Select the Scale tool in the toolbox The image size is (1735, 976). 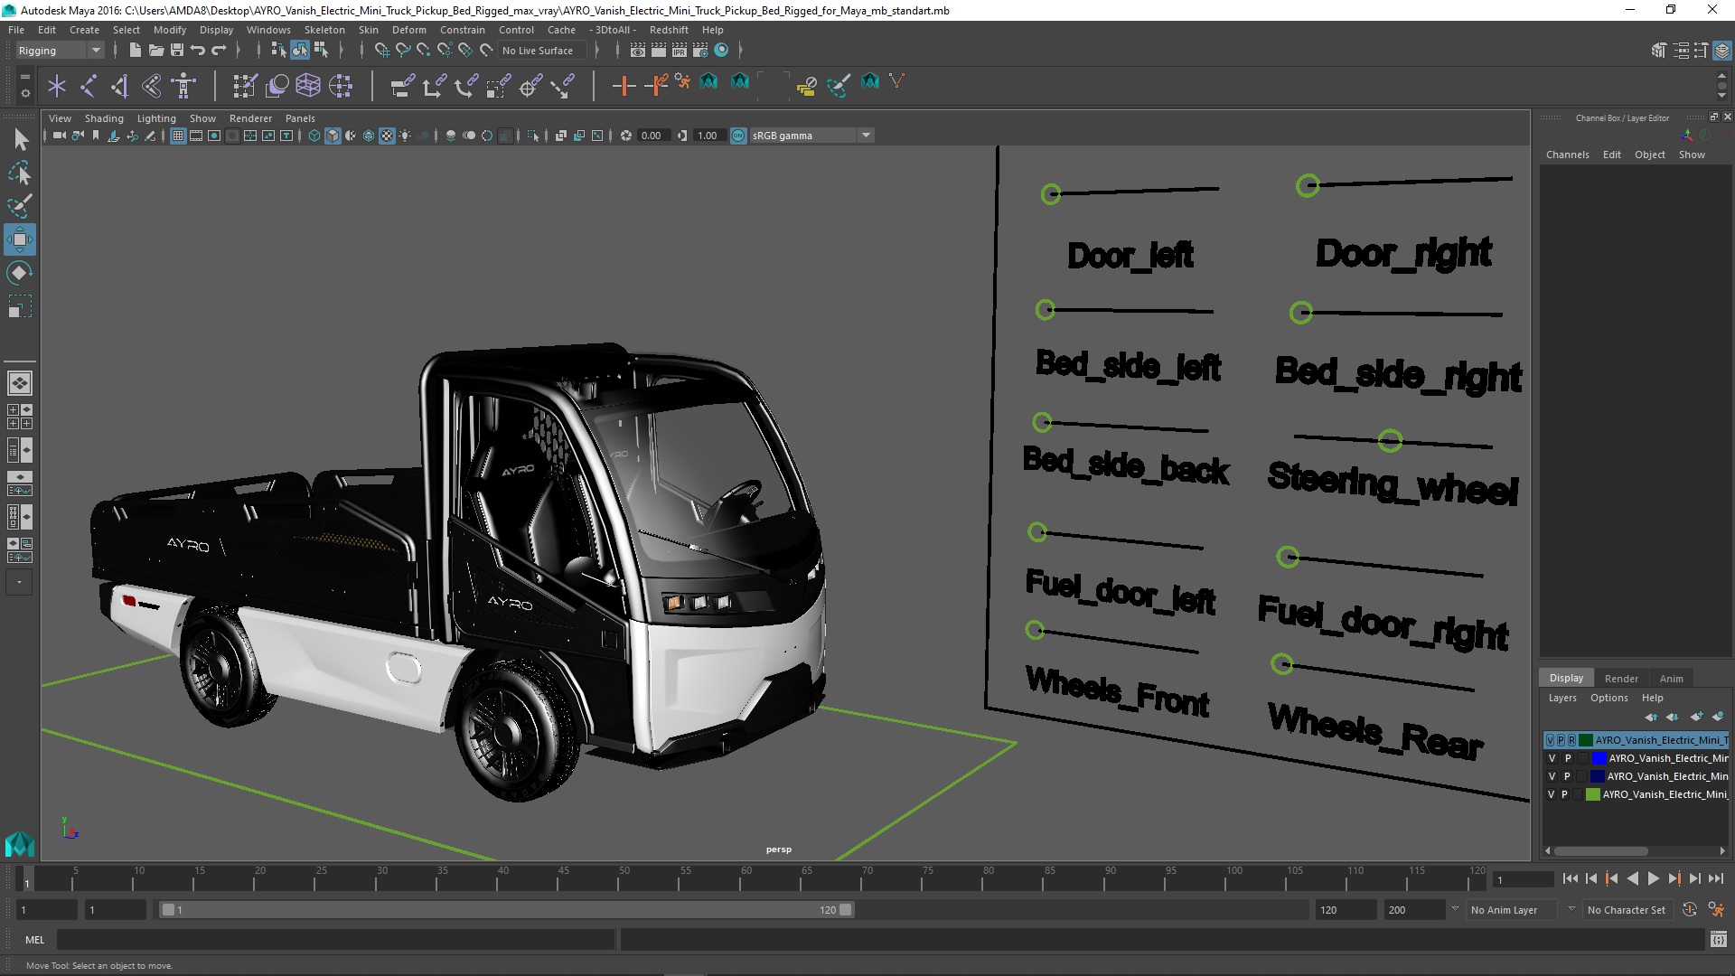(19, 306)
